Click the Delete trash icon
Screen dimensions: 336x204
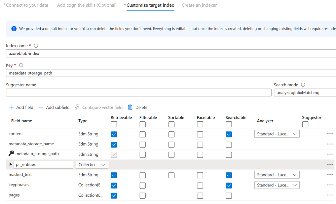pos(130,107)
